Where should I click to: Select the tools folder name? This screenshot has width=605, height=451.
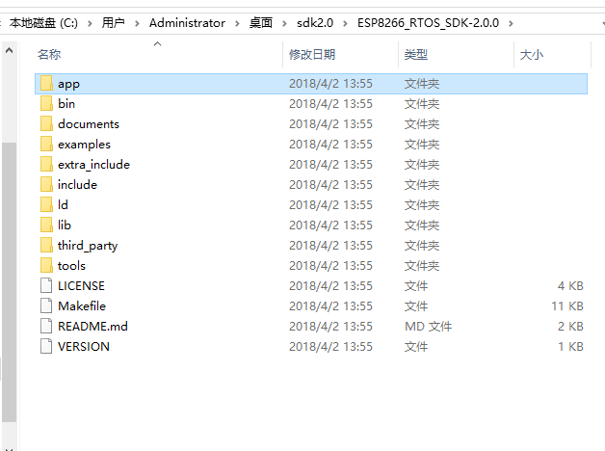71,266
